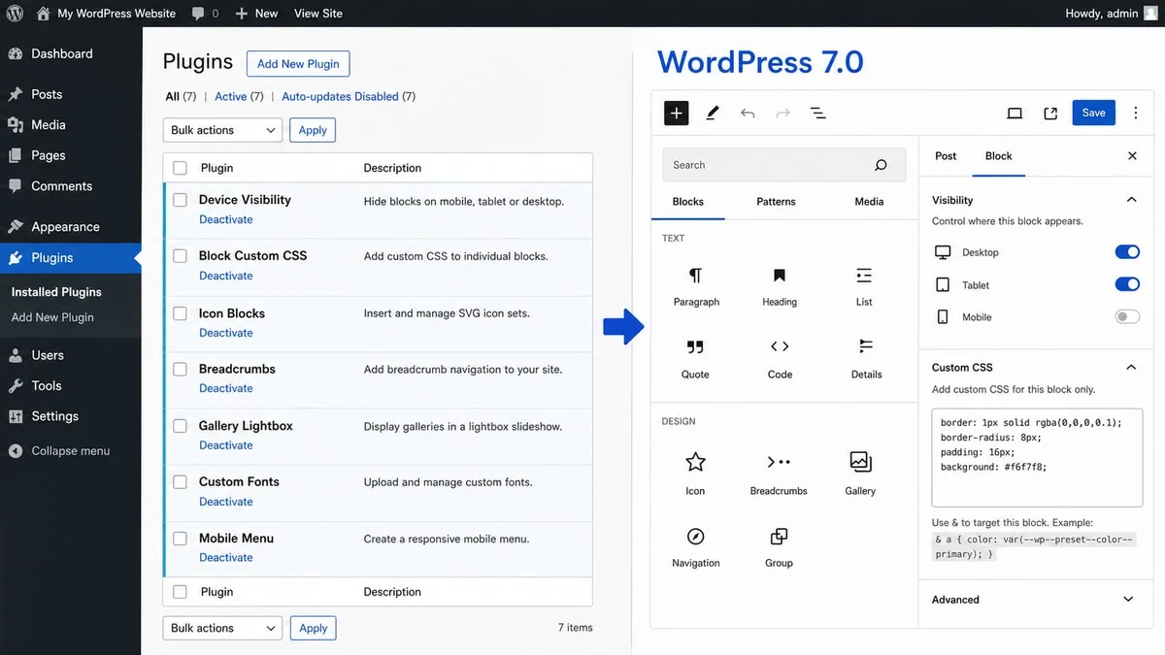Screen dimensions: 1165x655
Task: Collapse the Custom CSS panel chevron
Action: pyautogui.click(x=1131, y=368)
